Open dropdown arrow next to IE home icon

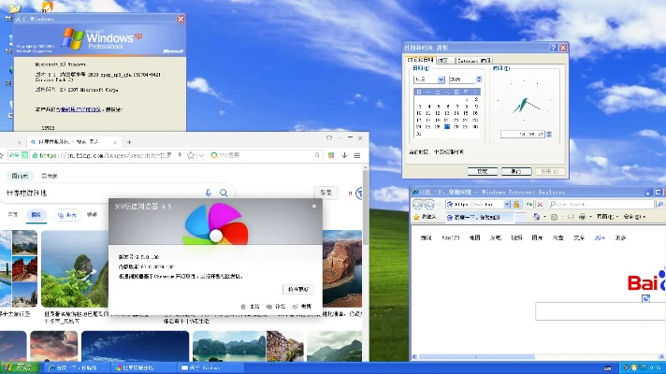[544, 217]
